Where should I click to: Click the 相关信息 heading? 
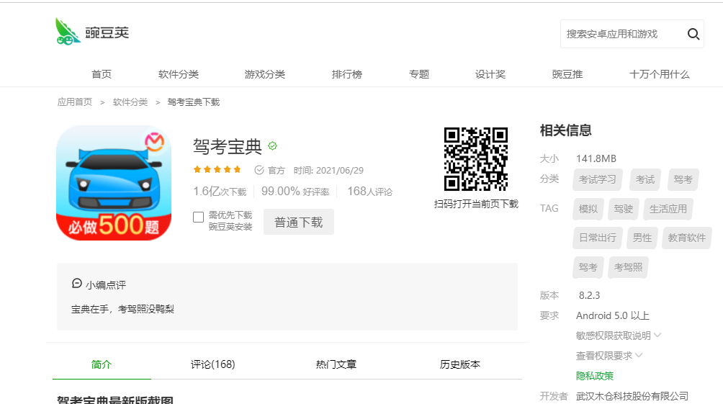[566, 130]
